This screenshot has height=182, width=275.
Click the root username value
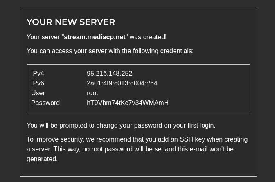coord(92,93)
